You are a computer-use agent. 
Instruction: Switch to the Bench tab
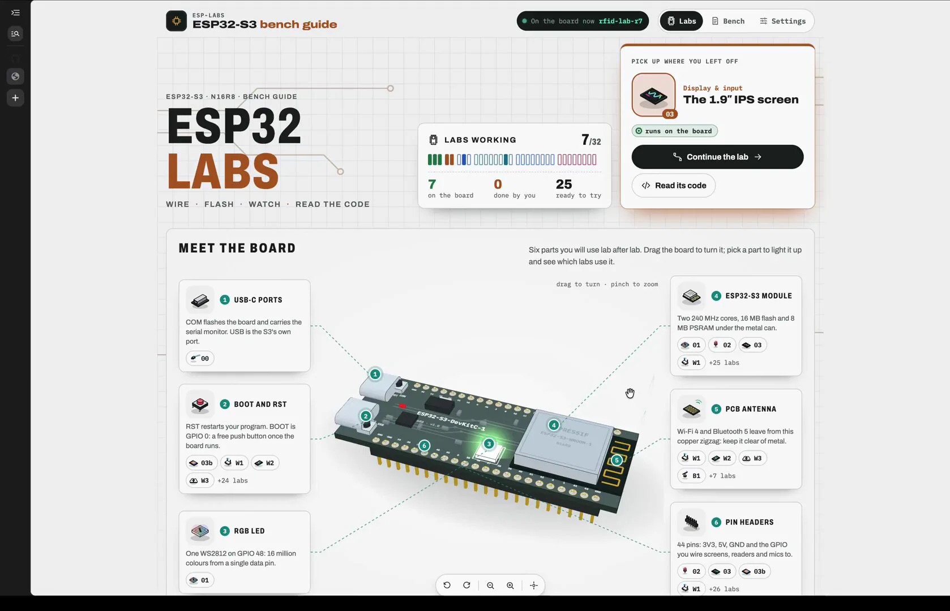click(728, 21)
